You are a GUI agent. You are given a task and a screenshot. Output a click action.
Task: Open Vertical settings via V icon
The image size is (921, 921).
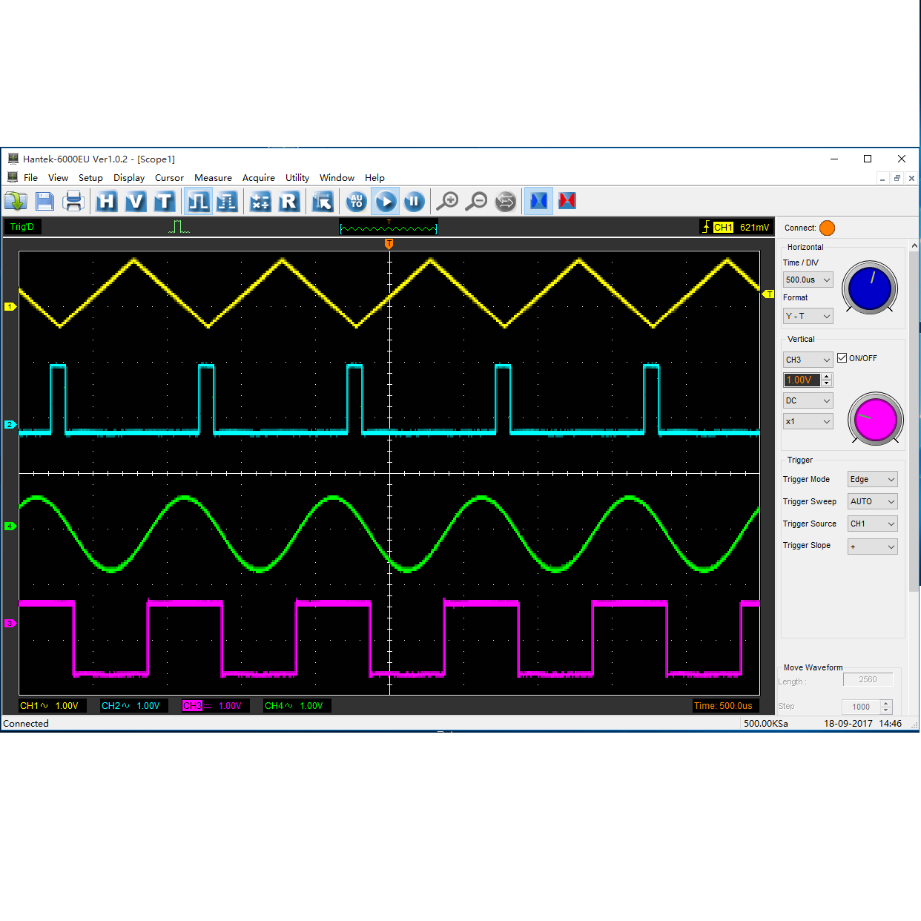click(135, 201)
